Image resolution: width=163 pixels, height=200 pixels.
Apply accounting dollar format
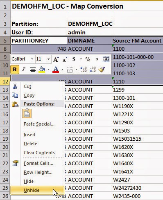[x=74, y=59]
